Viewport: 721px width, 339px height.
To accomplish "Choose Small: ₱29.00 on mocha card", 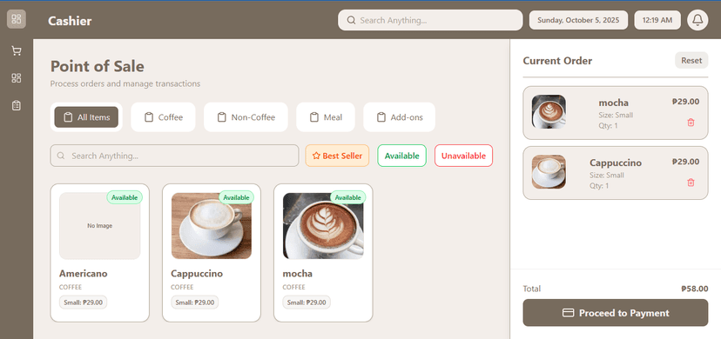I will point(307,302).
